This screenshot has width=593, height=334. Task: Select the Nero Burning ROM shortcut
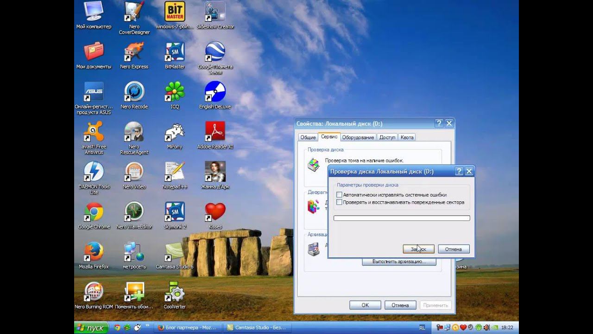tap(94, 295)
